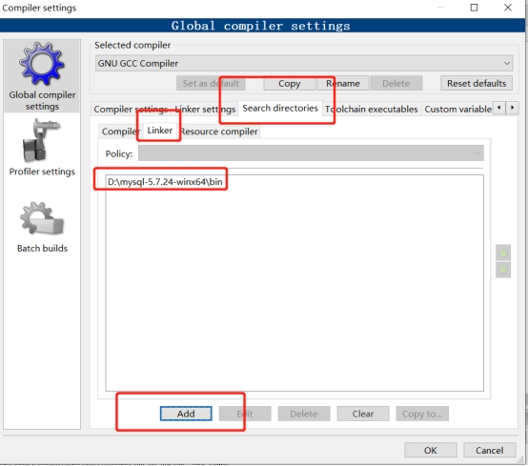Switch to the Linker settings tab

pos(205,109)
